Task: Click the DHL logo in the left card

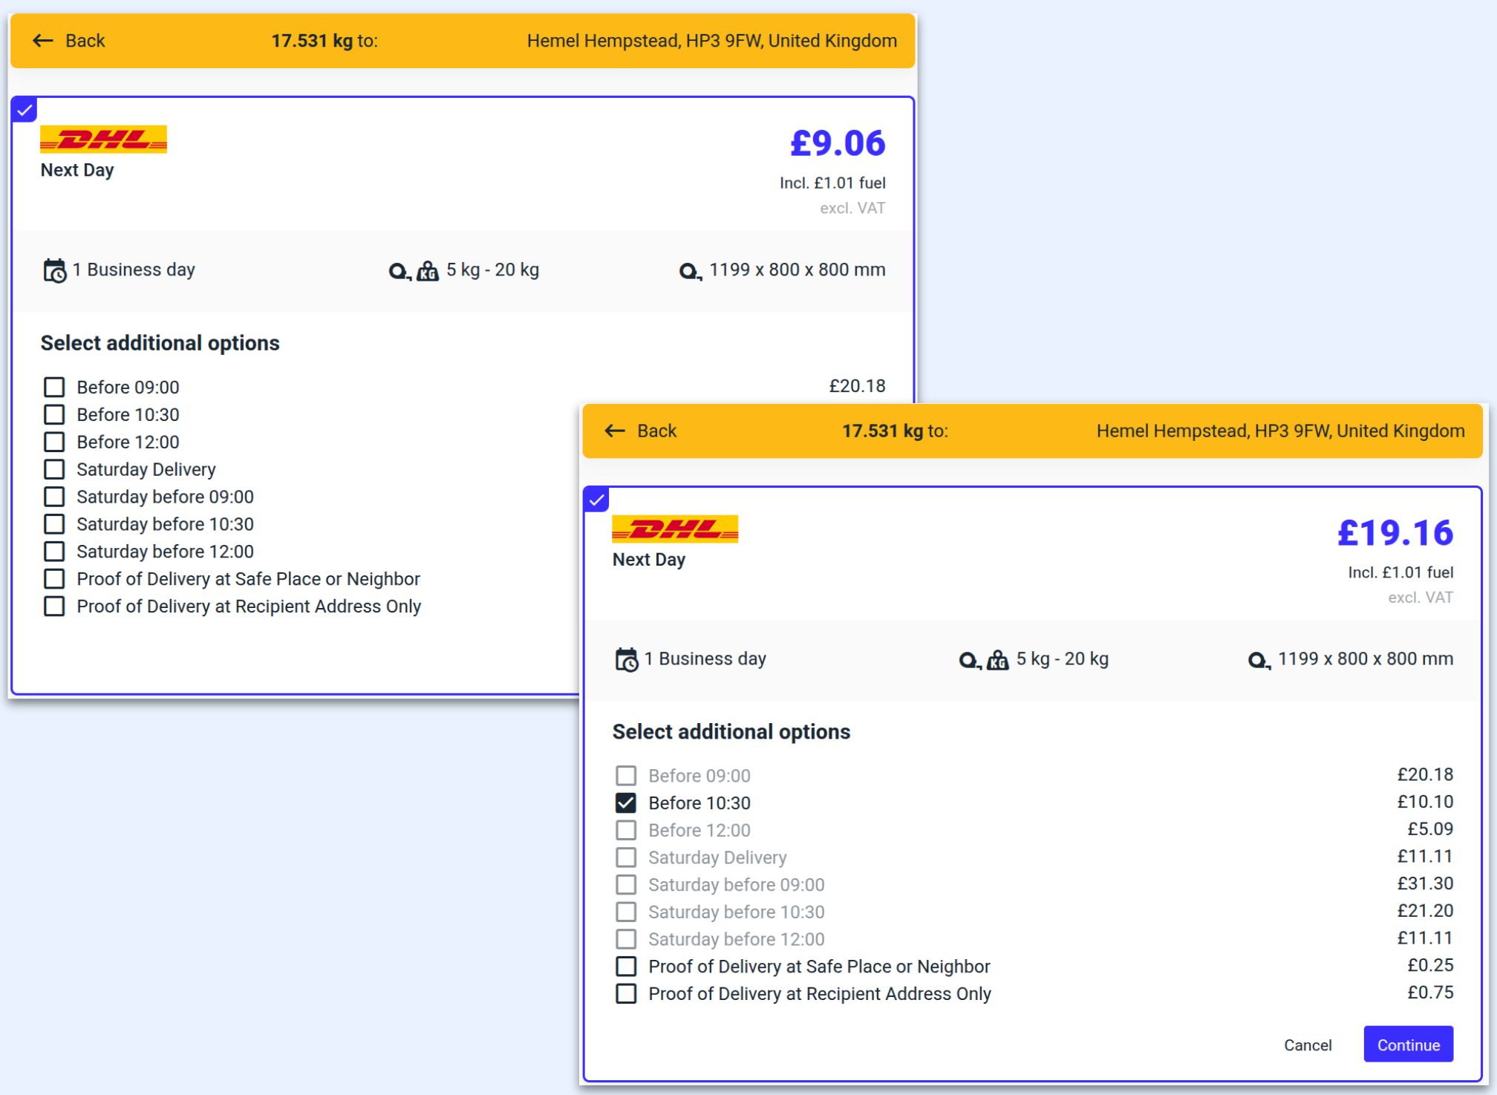Action: (x=103, y=139)
